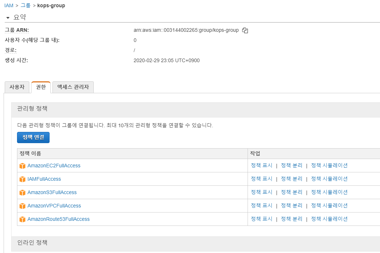Click the IAMFullAccess policy cube icon
This screenshot has height=253, width=380.
tap(22, 179)
